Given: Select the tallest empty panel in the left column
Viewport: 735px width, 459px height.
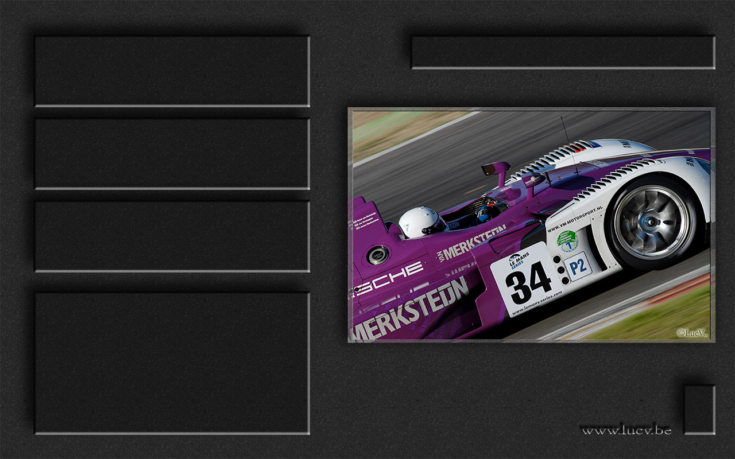Looking at the screenshot, I should [172, 363].
